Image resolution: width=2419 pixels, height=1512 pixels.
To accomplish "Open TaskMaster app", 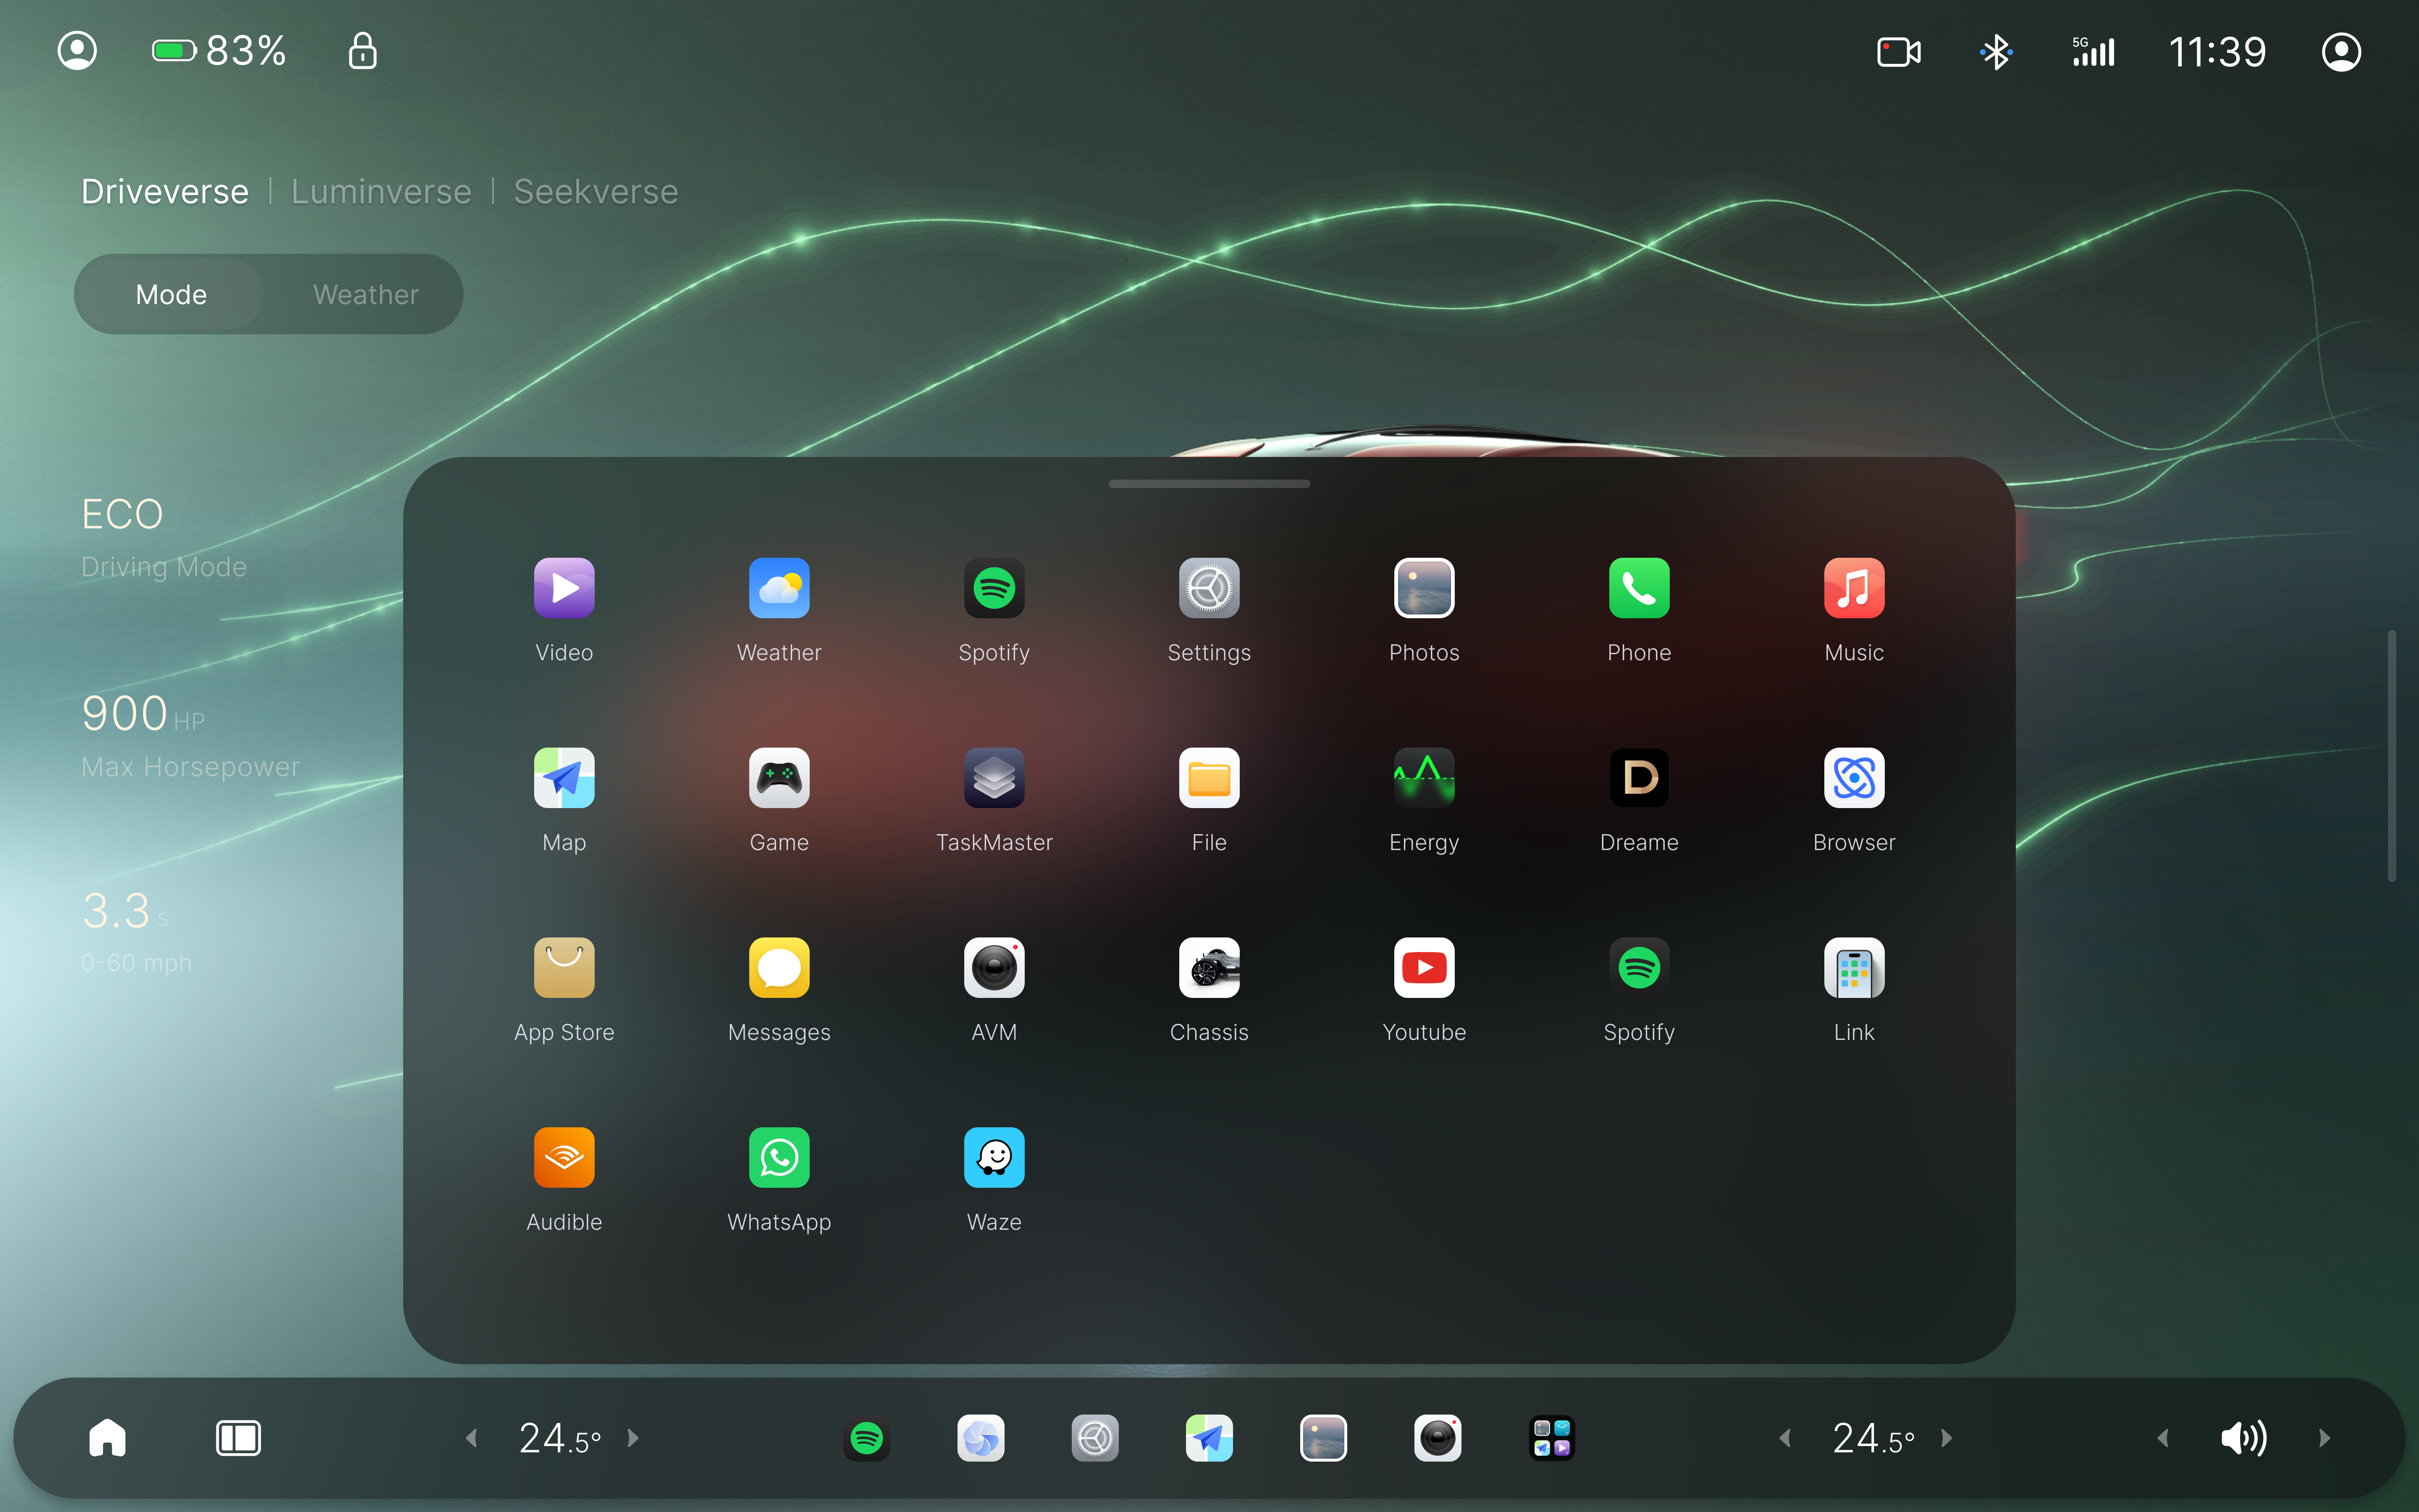I will point(994,778).
